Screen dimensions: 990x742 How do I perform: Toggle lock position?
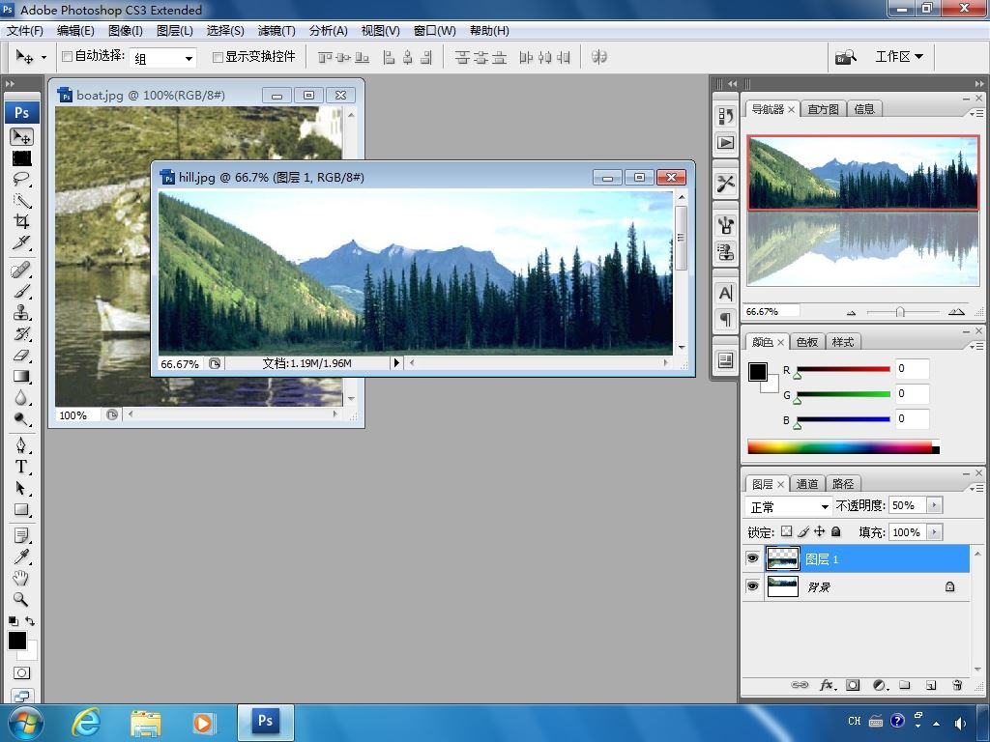820,532
